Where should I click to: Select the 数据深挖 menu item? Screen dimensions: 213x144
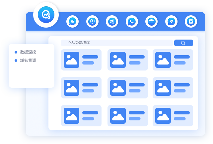(26, 52)
